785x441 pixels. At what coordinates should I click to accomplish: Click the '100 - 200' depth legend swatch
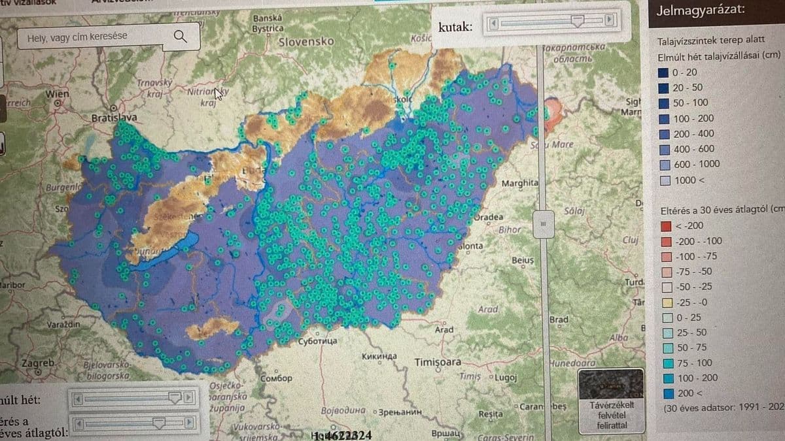(x=663, y=118)
